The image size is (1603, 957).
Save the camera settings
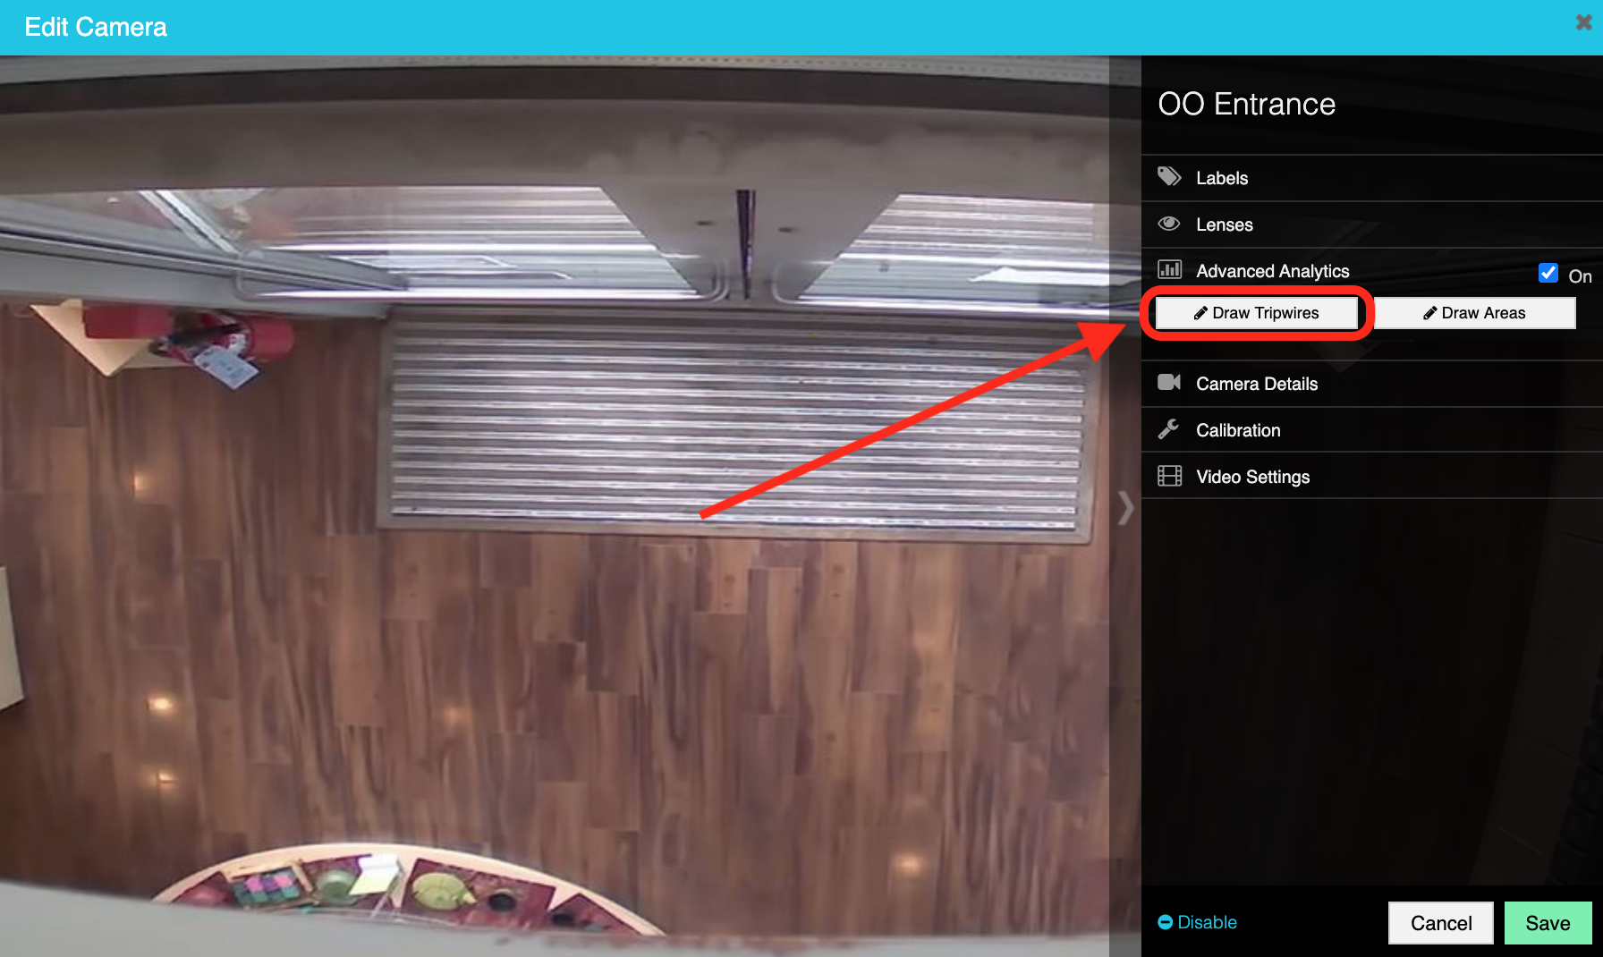(x=1548, y=923)
